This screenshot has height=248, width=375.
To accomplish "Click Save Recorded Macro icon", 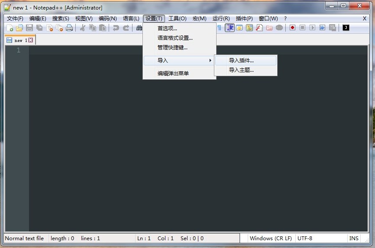I will [333, 28].
